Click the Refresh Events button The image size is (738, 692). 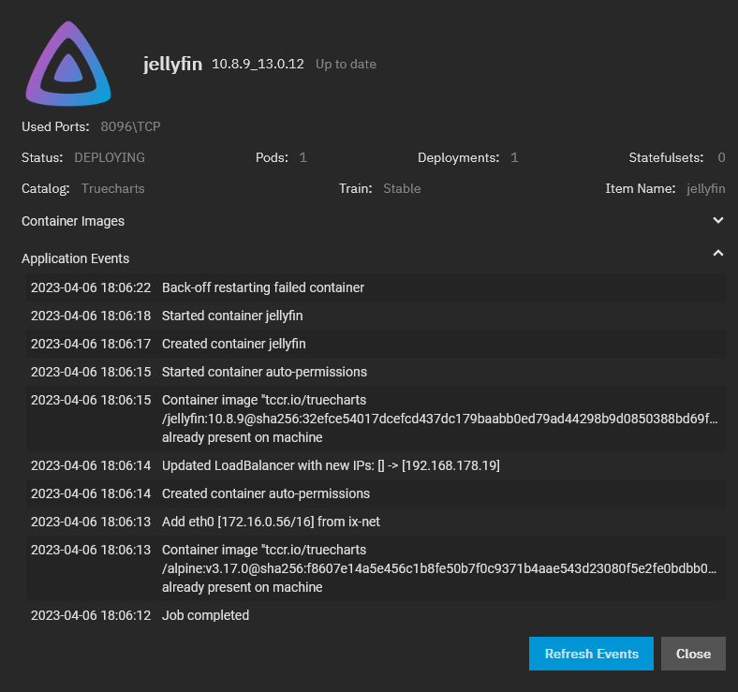[x=591, y=654]
